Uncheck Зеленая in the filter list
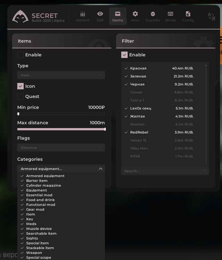Screen dimensions: 222x260 pos(159,76)
